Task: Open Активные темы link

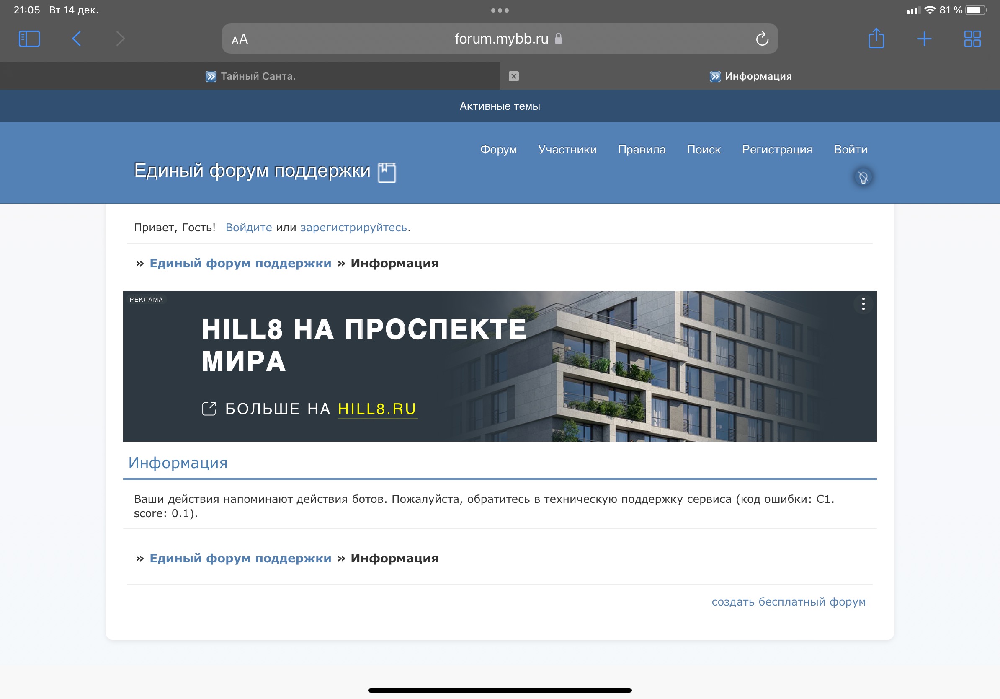Action: click(x=500, y=106)
